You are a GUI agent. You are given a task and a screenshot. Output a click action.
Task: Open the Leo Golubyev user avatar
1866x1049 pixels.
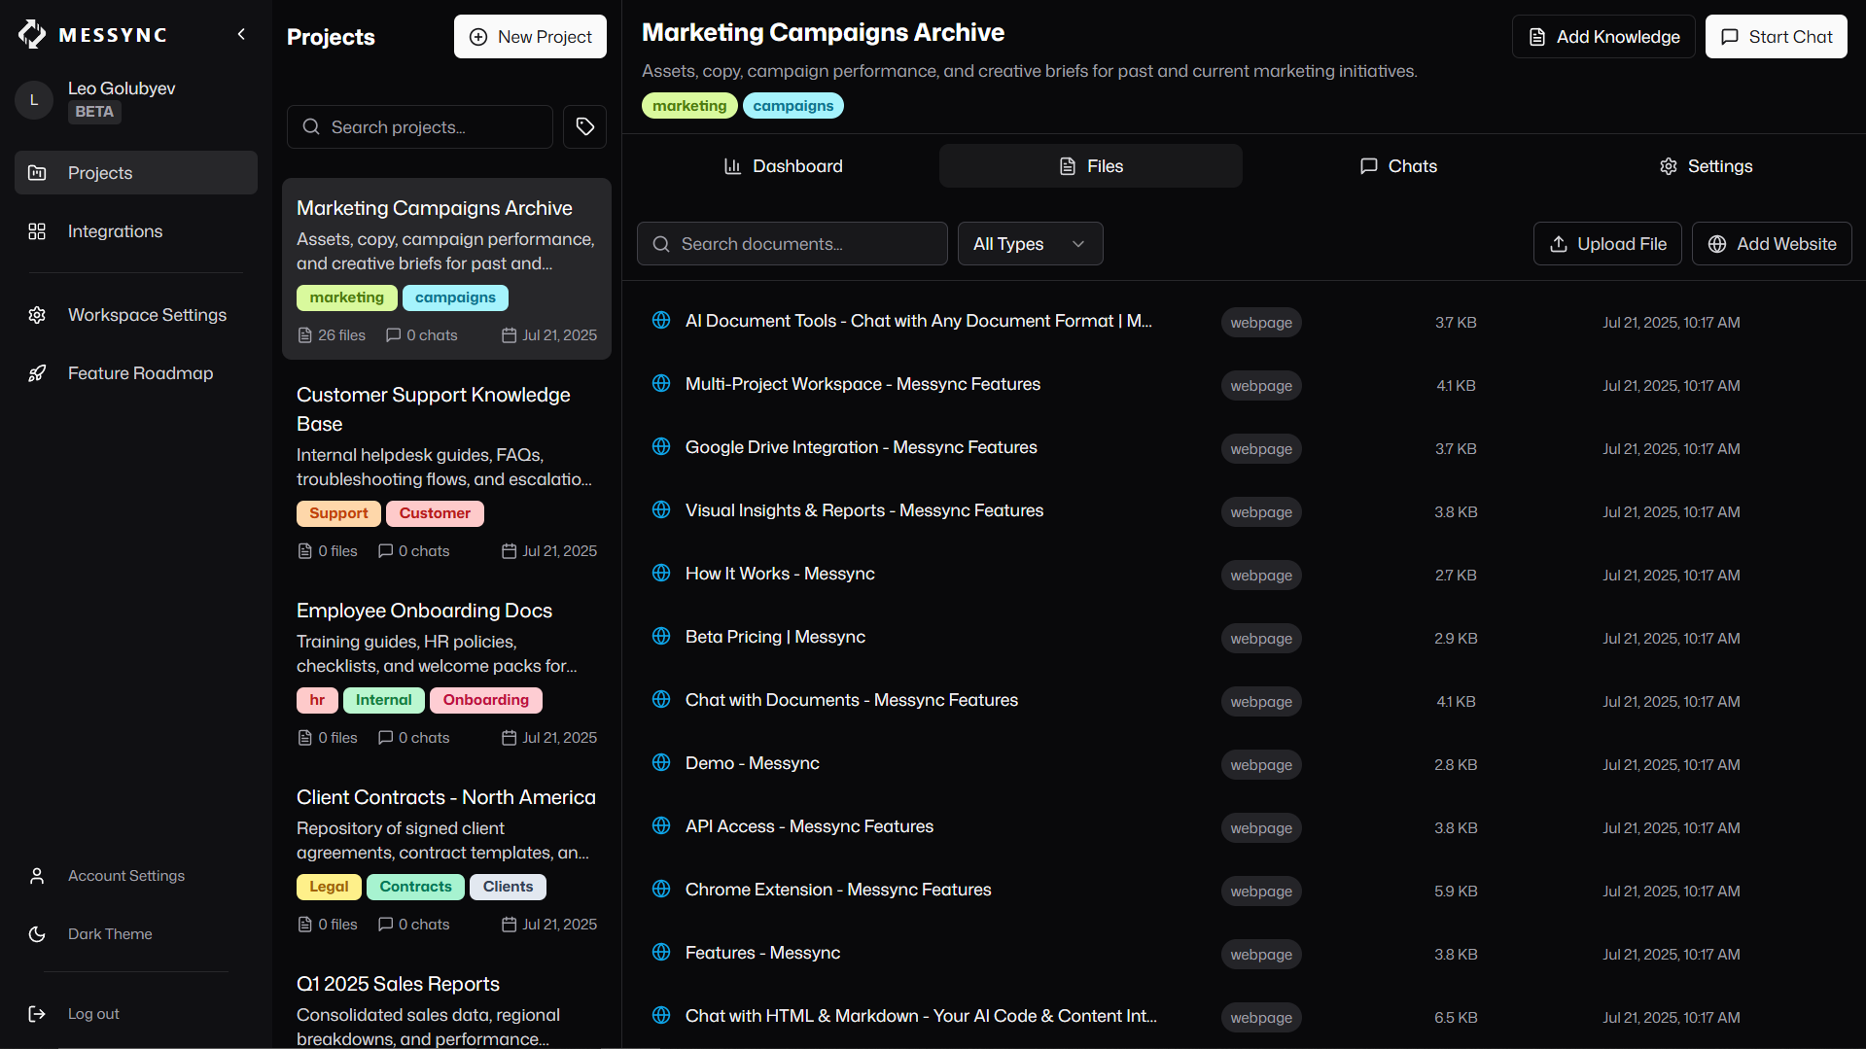34,100
